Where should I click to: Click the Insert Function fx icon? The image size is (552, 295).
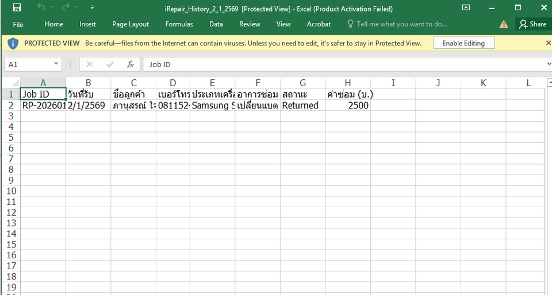pos(131,64)
